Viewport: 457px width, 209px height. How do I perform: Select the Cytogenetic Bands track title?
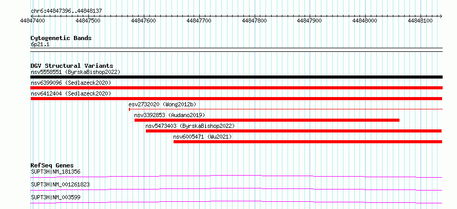61,38
